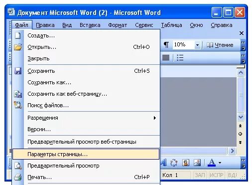The width and height of the screenshot is (252, 185).
Task: Toggle ВДЛ in the status bar
Action: (x=233, y=175)
